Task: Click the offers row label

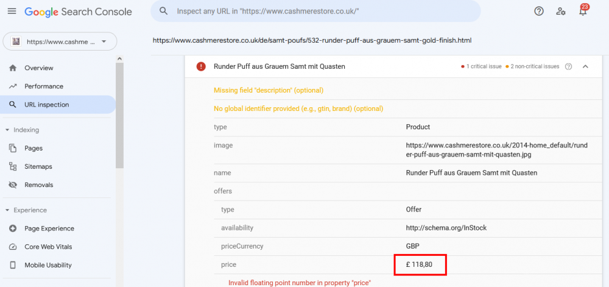Action: (222, 191)
